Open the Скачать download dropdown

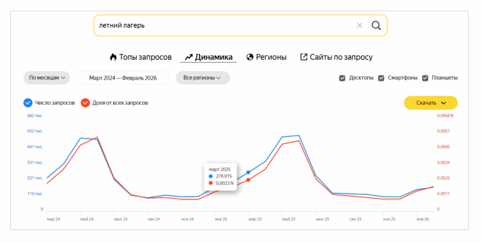(430, 103)
